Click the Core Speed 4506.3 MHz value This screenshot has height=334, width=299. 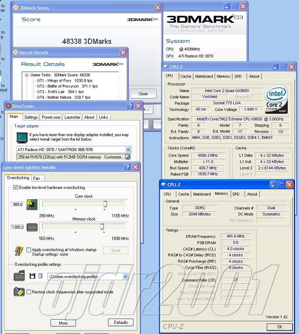[x=207, y=155]
